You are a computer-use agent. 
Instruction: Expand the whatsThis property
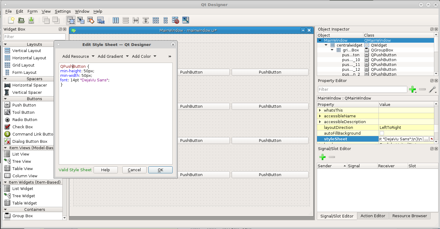320,110
